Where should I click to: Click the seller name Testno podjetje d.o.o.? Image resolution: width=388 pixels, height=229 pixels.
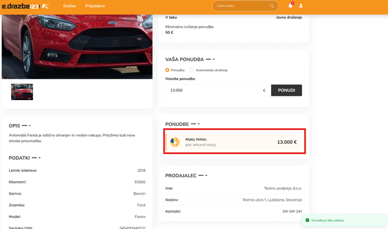tap(283, 188)
